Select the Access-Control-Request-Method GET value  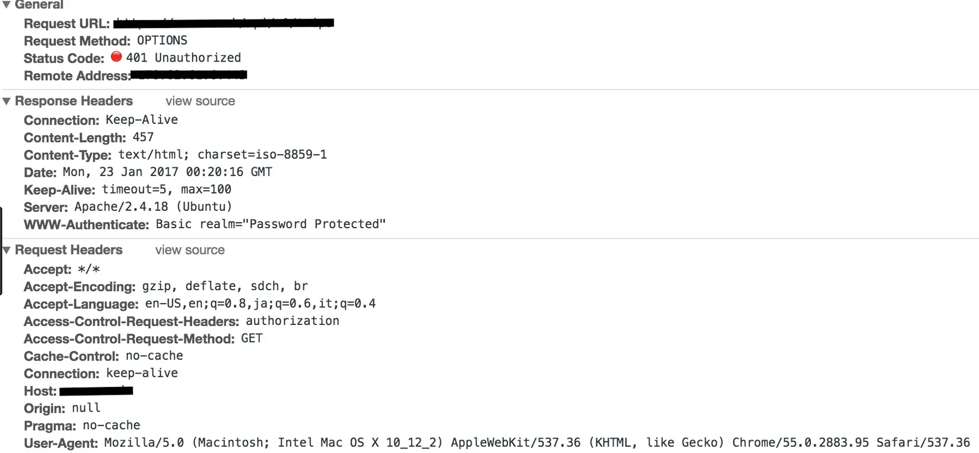tap(252, 338)
